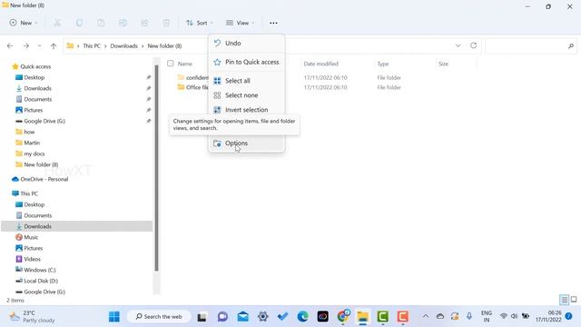Click the Rename icon in toolbar
Screen dimensions: 581x327
tap(123, 23)
